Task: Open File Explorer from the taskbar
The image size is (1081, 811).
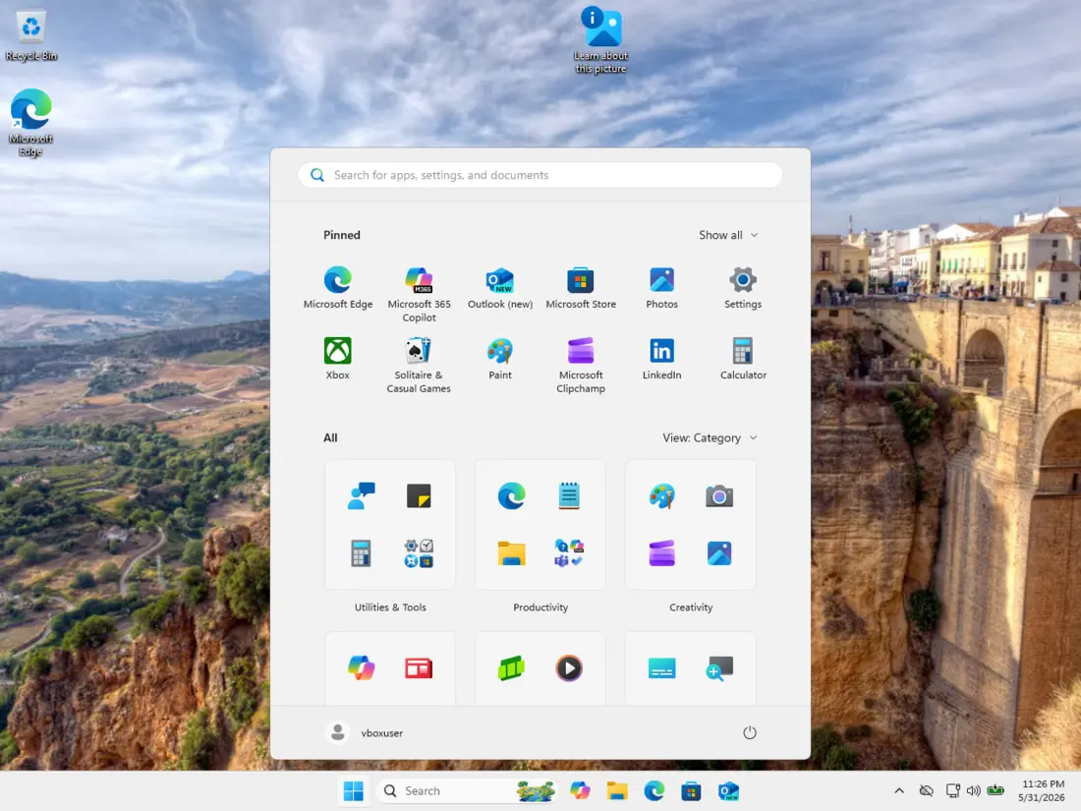Action: point(617,790)
